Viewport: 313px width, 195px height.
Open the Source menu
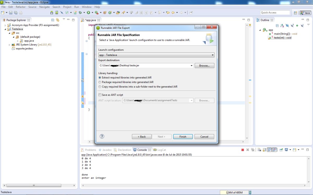(32, 7)
